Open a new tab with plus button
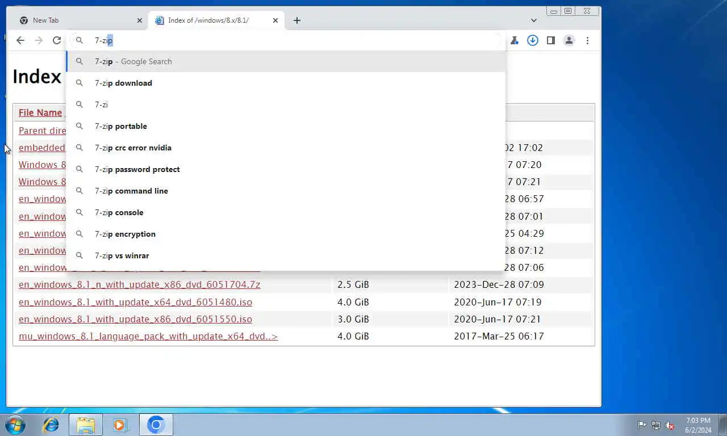This screenshot has height=436, width=727. point(297,20)
